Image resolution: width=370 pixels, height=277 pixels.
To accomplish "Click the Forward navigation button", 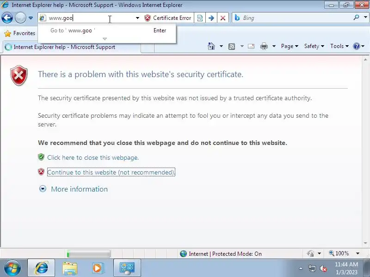I will (x=20, y=18).
